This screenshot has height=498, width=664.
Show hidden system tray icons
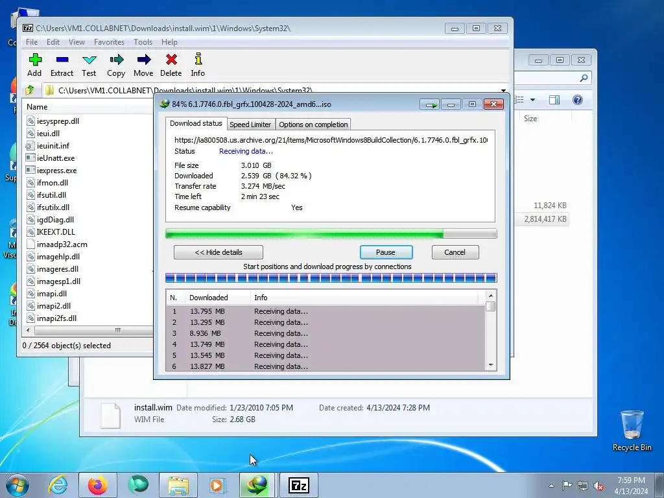pyautogui.click(x=551, y=486)
